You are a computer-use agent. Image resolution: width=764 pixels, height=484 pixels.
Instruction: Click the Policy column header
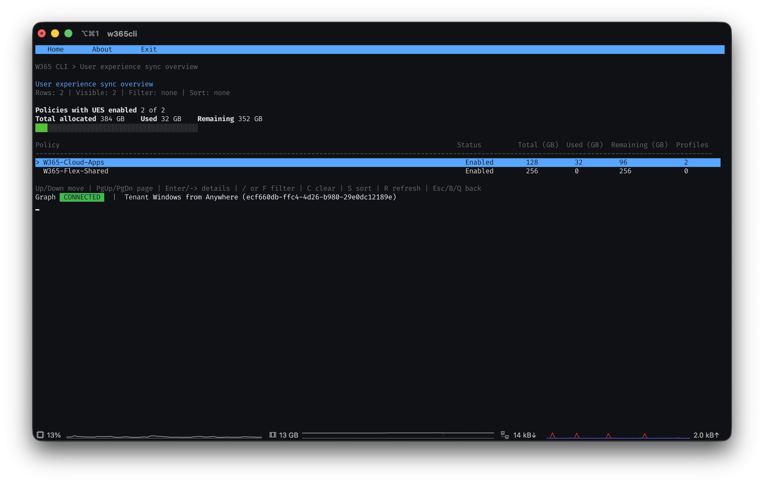(x=47, y=145)
